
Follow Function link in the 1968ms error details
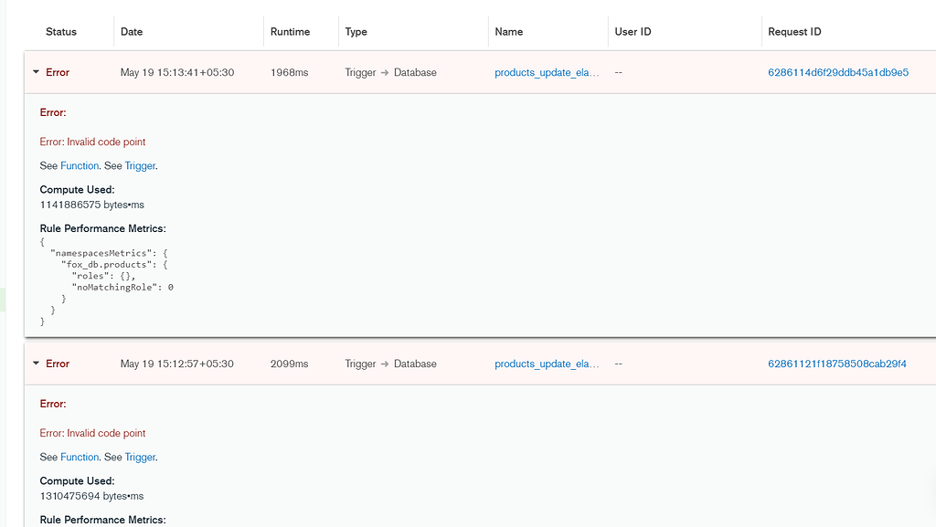click(x=80, y=165)
